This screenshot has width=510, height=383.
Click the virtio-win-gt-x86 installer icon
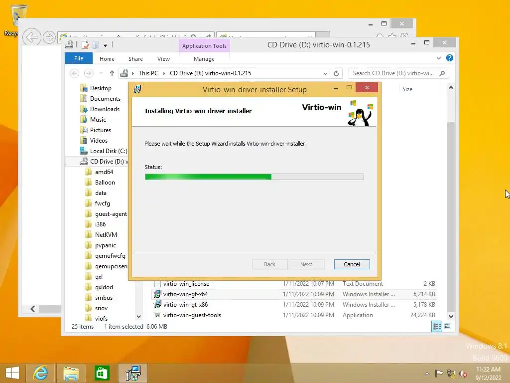pos(157,305)
